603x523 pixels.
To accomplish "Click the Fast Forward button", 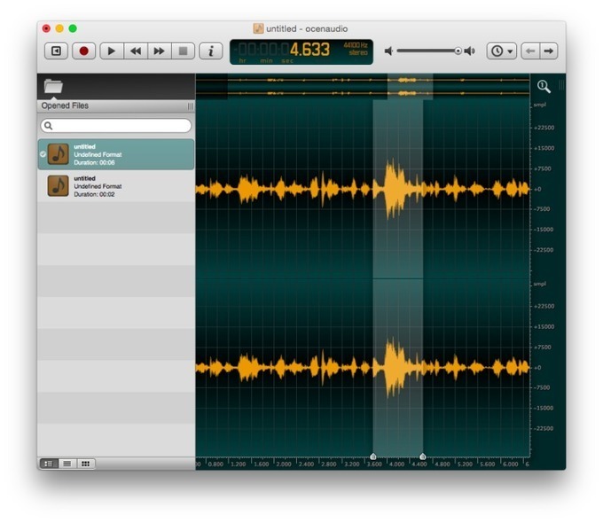I will (x=160, y=51).
